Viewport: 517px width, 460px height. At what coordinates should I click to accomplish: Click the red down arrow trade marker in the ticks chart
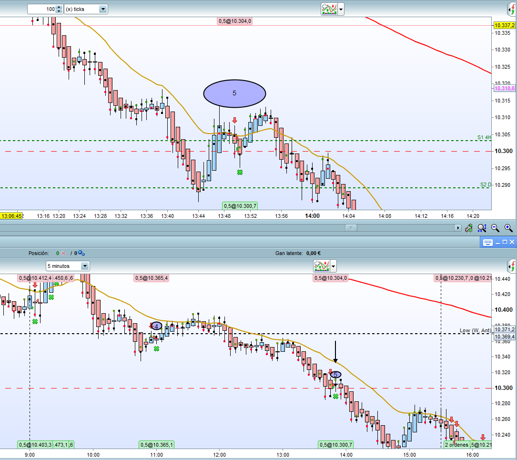[234, 120]
